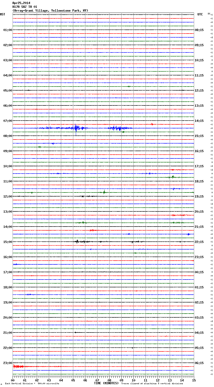This screenshot has height=387, width=214.
Task: Click the 16:15 UTC time label
Action: point(199,151)
